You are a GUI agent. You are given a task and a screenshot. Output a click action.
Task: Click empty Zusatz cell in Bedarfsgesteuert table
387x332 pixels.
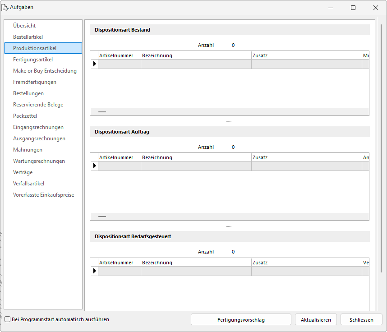click(307, 271)
